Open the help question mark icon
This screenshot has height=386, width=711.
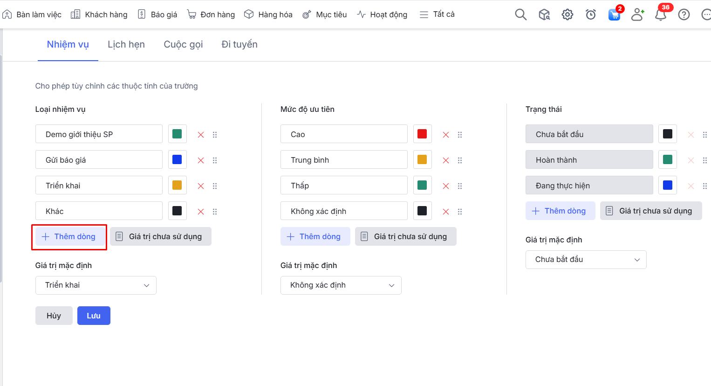coord(684,14)
